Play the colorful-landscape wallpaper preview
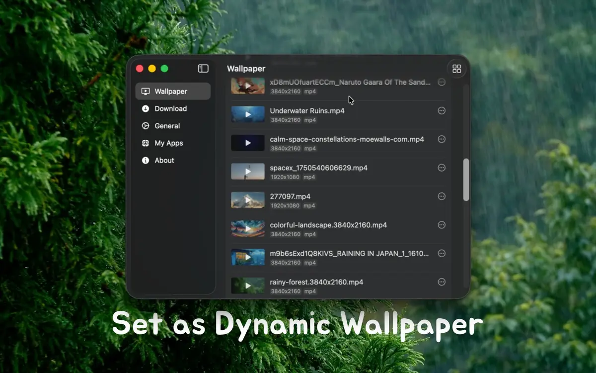The height and width of the screenshot is (373, 596). click(247, 229)
